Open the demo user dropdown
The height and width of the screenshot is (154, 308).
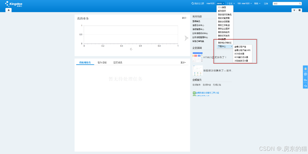pos(220,3)
